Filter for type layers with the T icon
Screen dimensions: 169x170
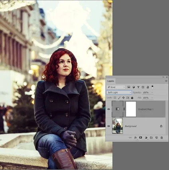click(x=138, y=87)
